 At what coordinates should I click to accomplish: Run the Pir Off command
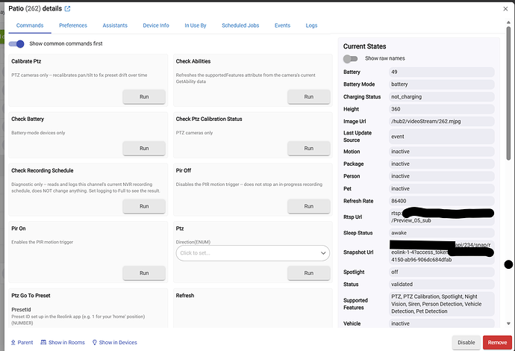pos(309,206)
